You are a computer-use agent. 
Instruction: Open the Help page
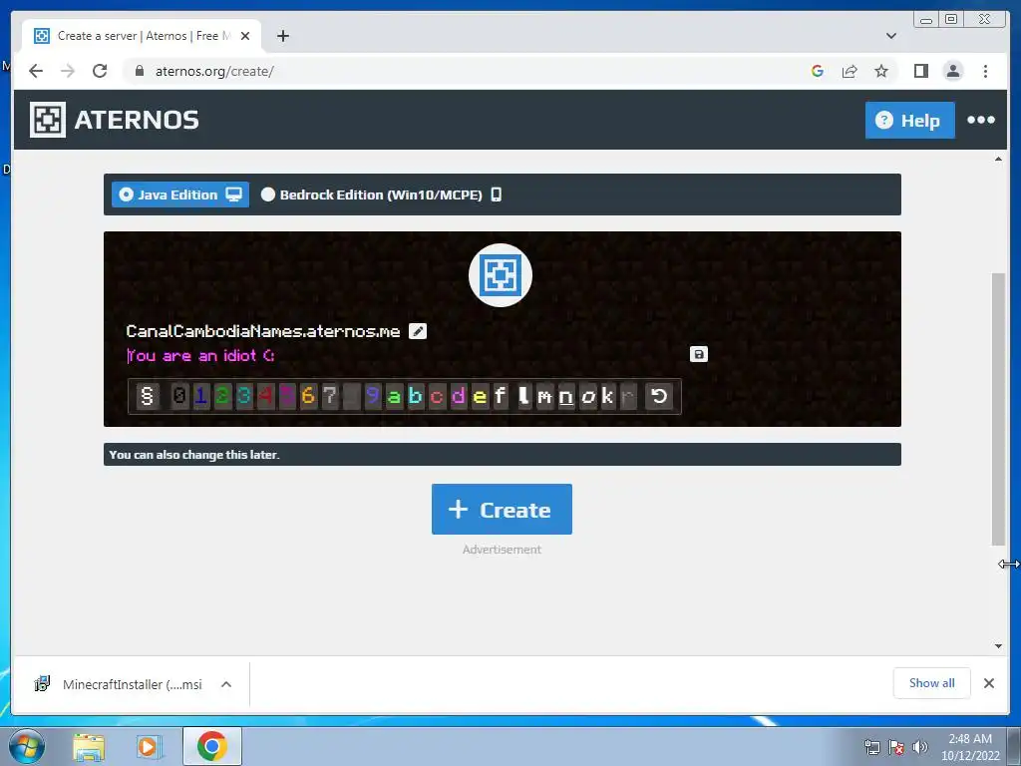coord(909,120)
